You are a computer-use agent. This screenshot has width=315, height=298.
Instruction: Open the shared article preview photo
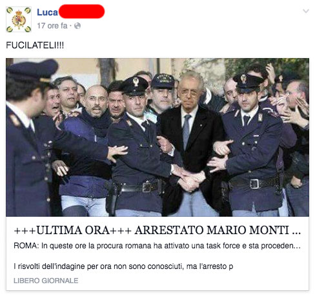click(x=157, y=137)
